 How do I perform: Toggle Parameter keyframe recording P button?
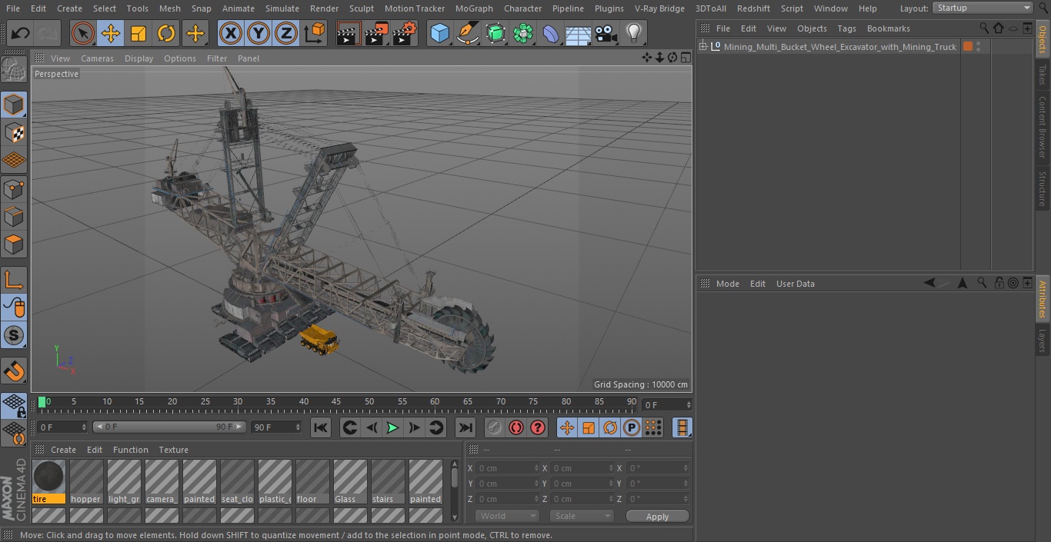[632, 427]
